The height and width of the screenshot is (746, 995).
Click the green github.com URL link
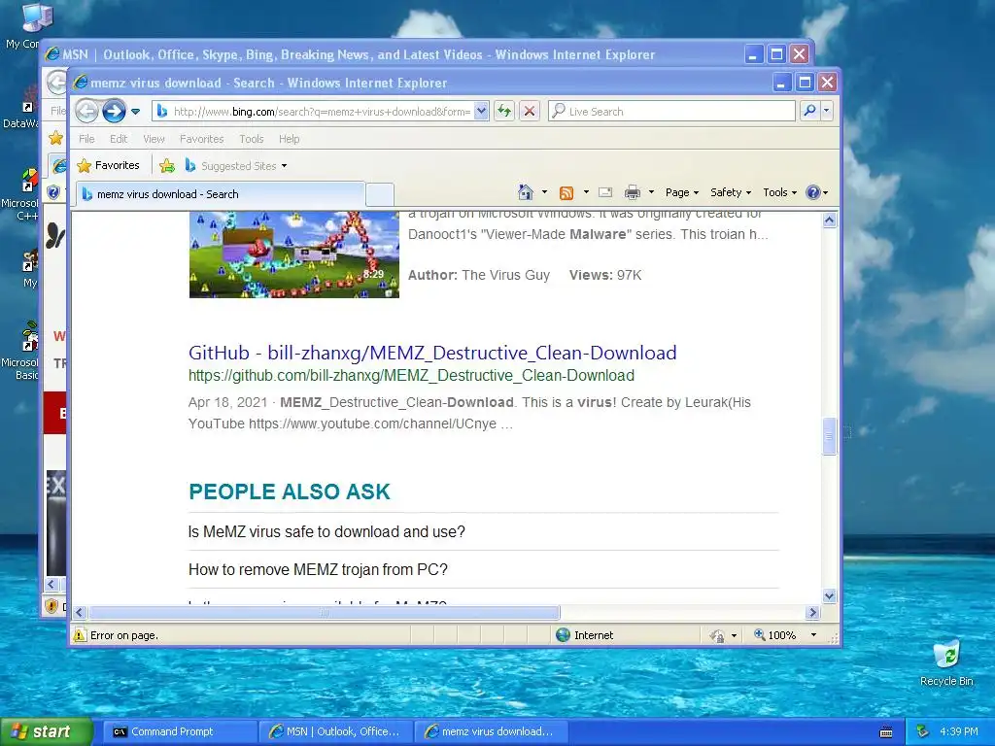point(411,376)
